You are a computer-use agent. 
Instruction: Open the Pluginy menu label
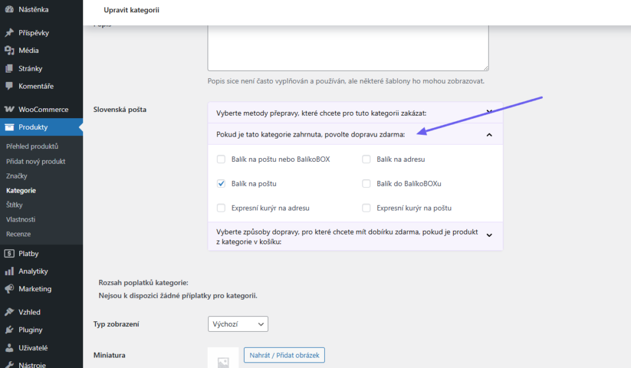click(31, 330)
